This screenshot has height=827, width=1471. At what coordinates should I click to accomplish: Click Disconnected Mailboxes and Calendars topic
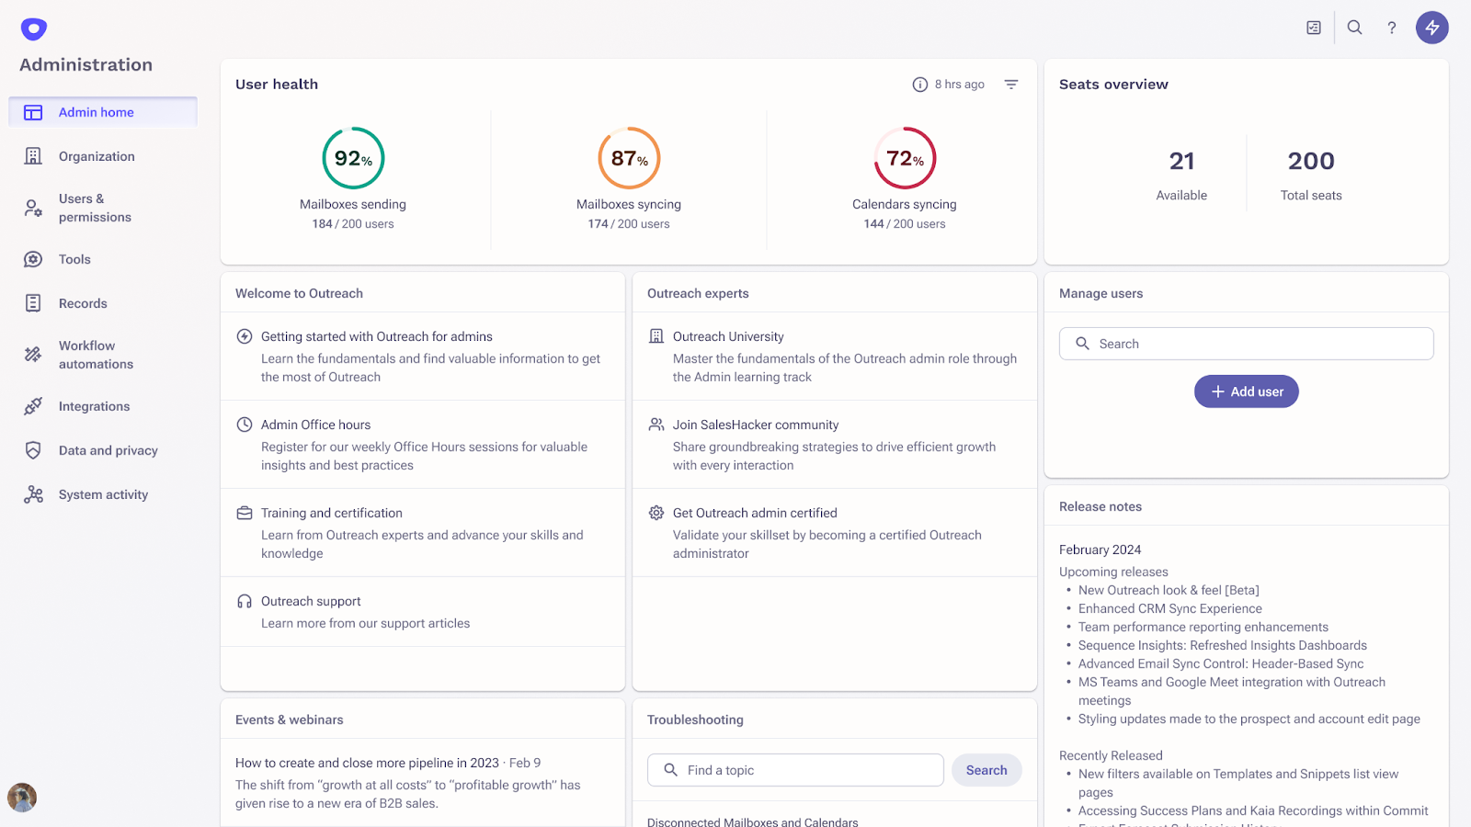coord(752,821)
